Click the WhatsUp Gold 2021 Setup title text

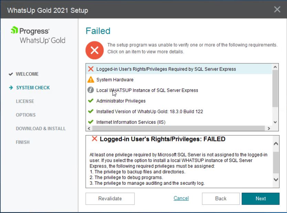tap(47, 10)
